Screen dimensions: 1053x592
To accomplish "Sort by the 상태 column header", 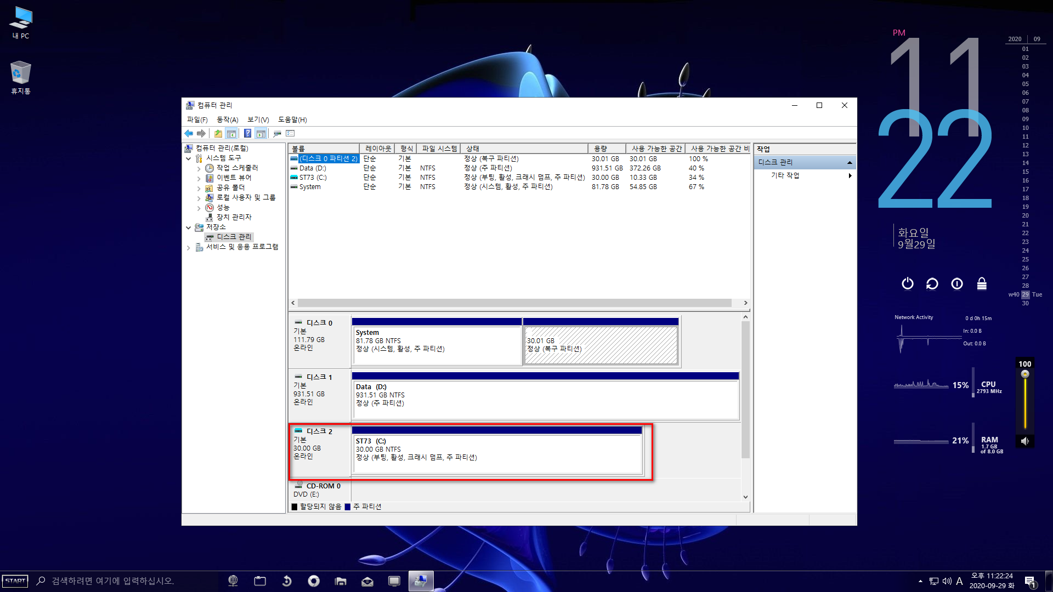I will coord(524,149).
